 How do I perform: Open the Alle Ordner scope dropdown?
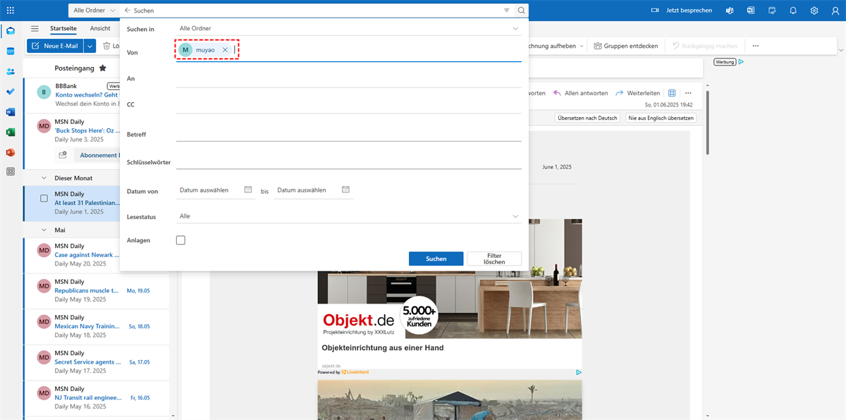[94, 11]
